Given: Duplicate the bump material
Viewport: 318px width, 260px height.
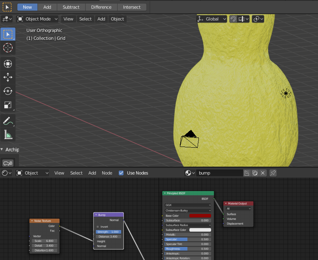Looking at the screenshot, I should point(255,173).
